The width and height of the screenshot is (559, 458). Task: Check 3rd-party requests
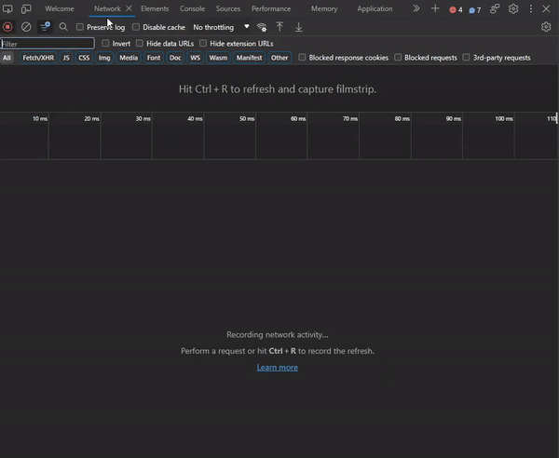click(x=466, y=57)
